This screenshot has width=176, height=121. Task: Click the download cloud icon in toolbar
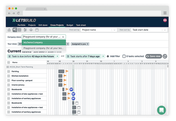click(31, 30)
